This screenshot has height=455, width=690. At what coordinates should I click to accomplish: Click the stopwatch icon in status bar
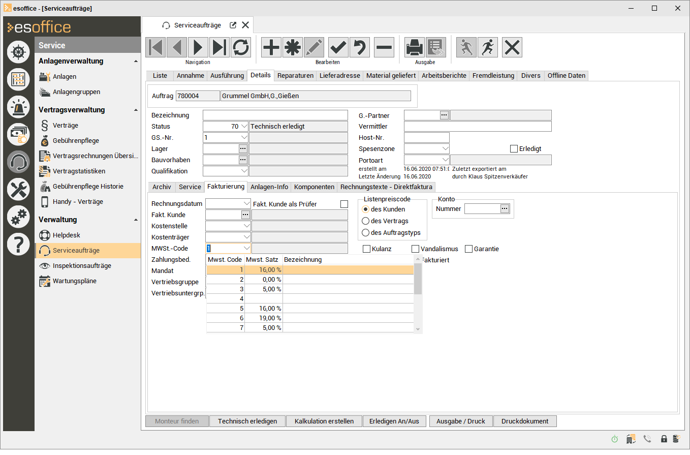pos(615,439)
